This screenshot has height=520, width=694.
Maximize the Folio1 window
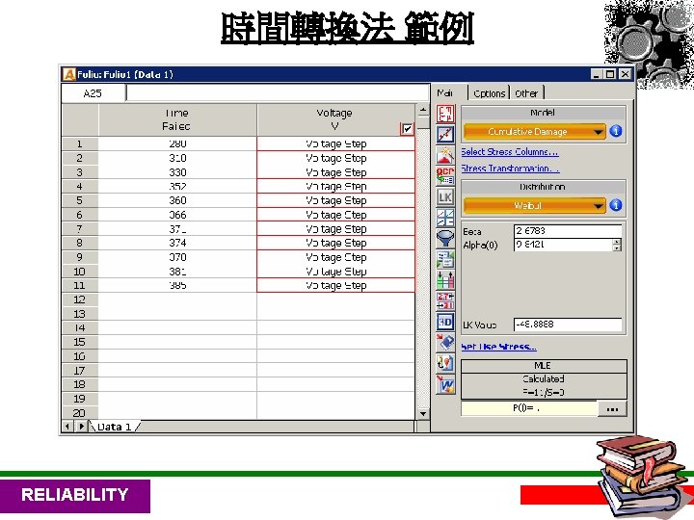[610, 74]
